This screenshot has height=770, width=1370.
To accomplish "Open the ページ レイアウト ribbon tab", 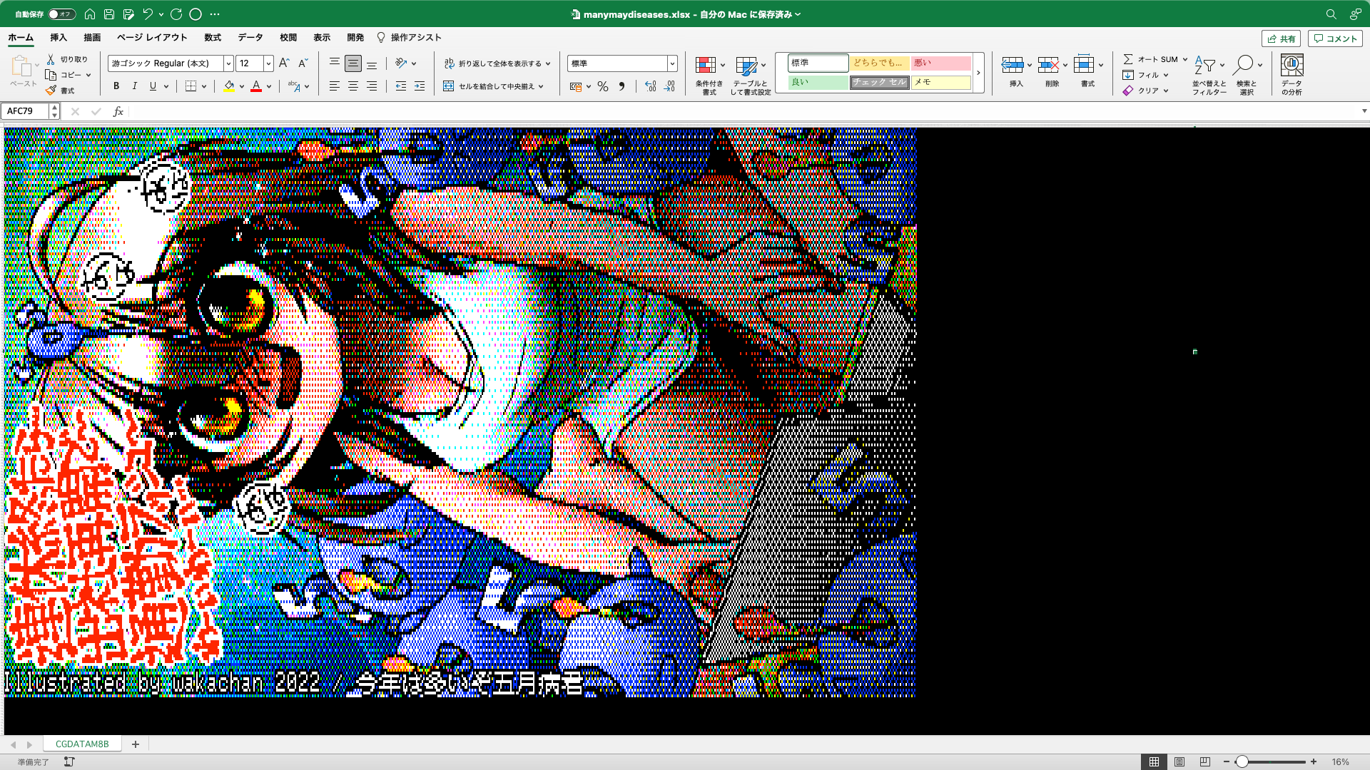I will click(152, 38).
